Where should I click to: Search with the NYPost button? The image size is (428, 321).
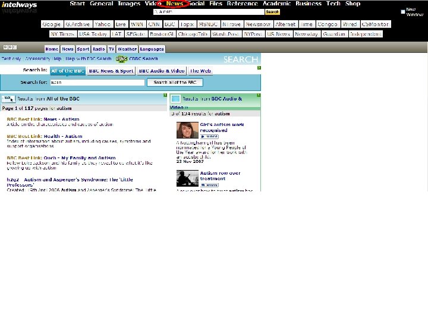tap(253, 34)
